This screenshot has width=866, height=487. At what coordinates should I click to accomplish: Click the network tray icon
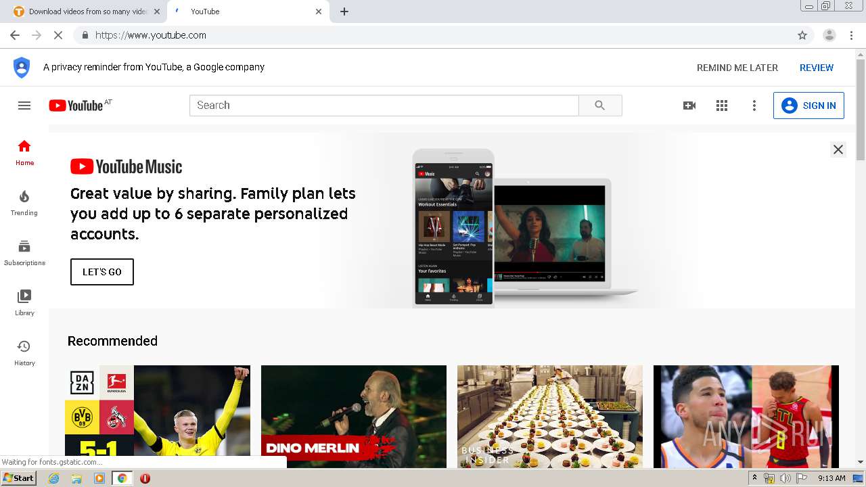(x=769, y=478)
